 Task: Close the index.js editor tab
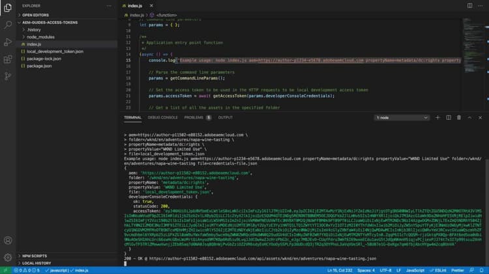(151, 6)
